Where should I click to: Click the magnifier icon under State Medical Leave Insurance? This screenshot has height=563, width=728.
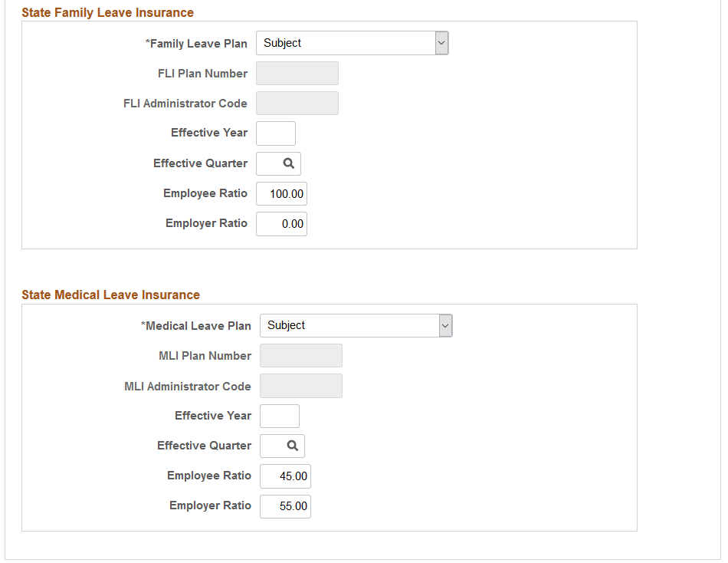click(x=293, y=446)
